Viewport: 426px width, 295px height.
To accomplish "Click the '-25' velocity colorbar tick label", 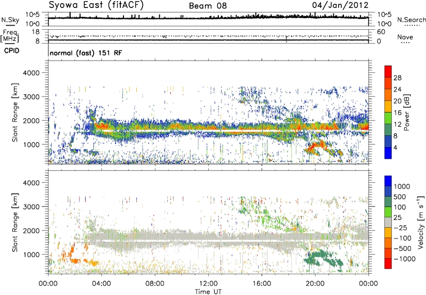I will point(402,227).
